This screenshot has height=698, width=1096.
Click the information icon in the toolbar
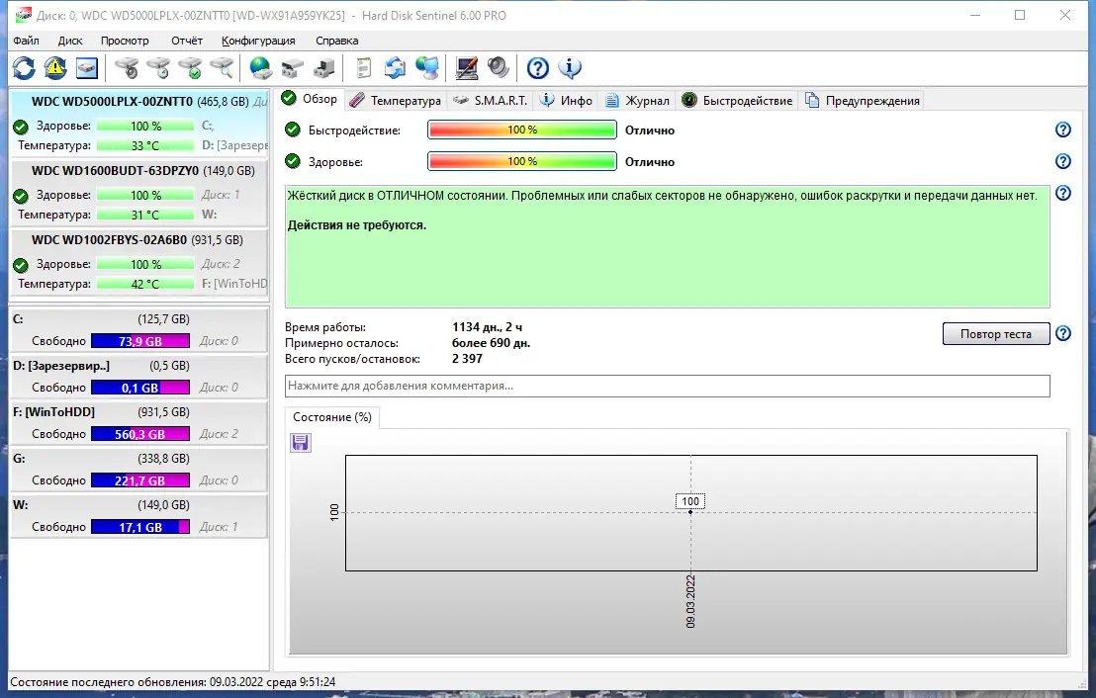tap(570, 67)
